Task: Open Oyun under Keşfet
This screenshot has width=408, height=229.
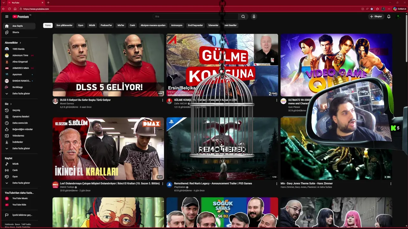Action: coord(19,177)
